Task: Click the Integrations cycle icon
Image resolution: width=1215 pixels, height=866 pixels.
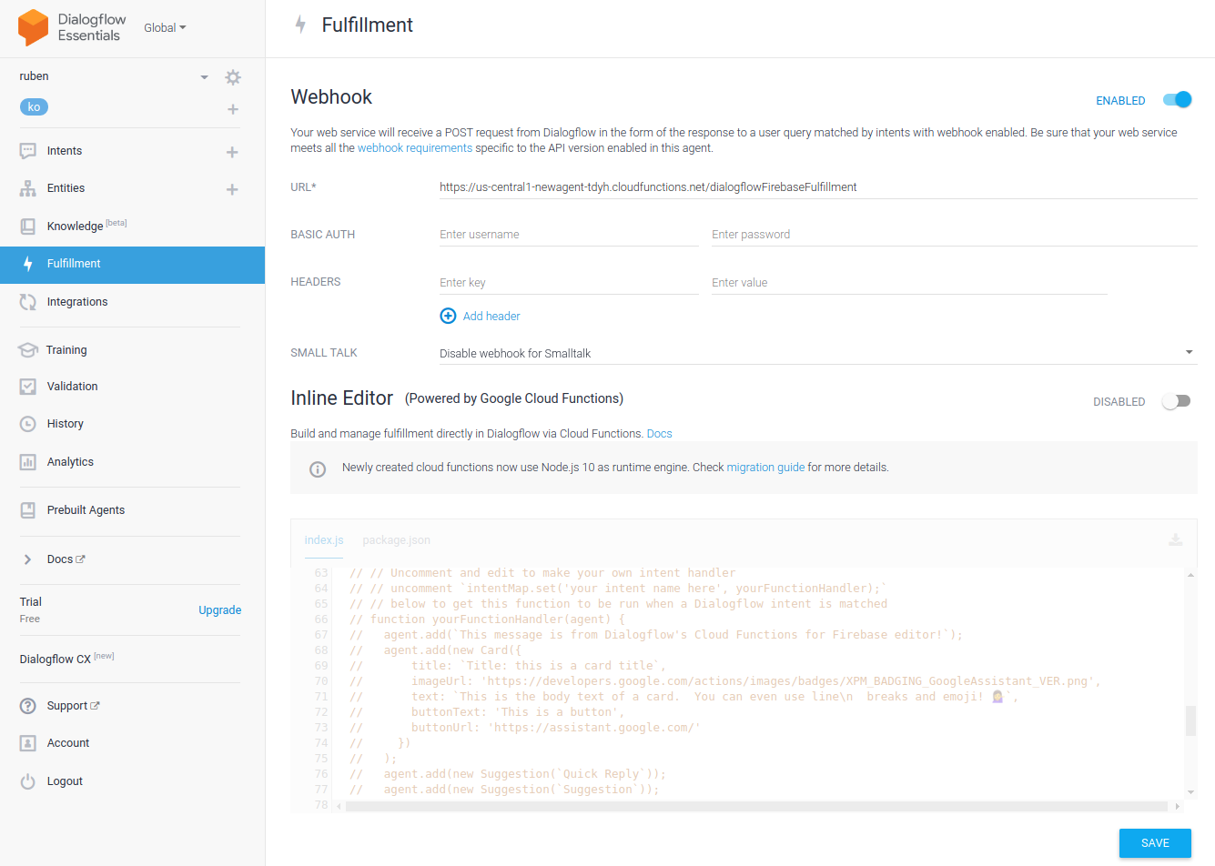Action: [28, 302]
